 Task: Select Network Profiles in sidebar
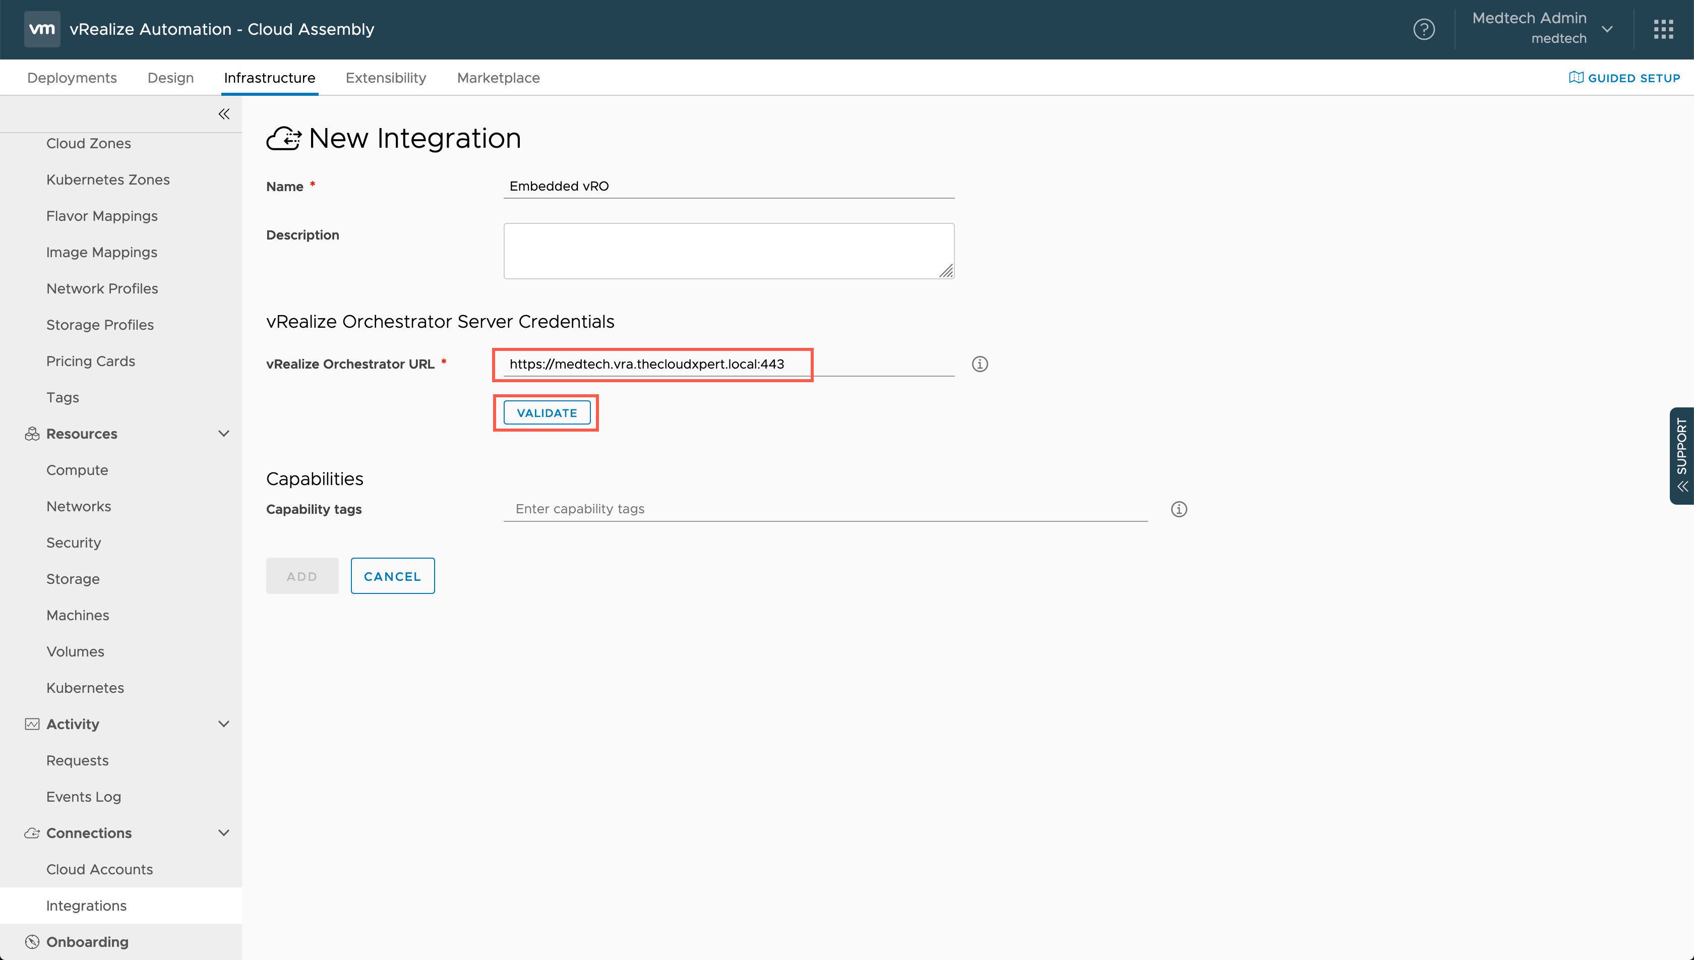(102, 288)
